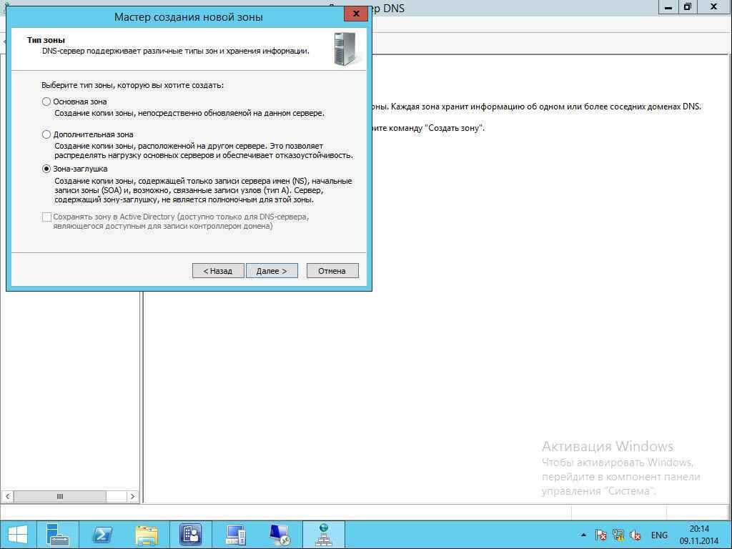Open the ENG input language selector
Viewport: 732px width, 549px height.
(x=659, y=535)
